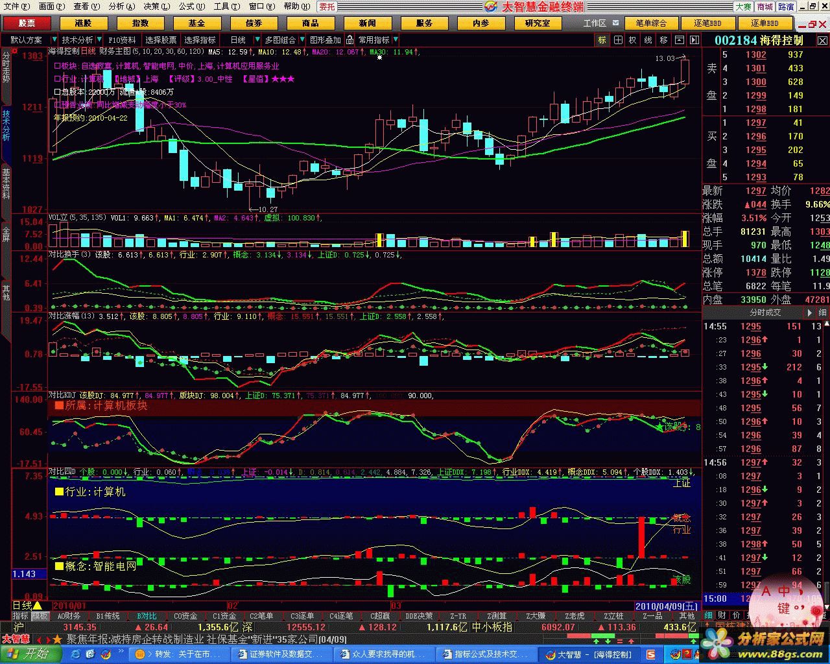Screen dimensions: 830x664
Task: Switch to the 股票 main tab
Action: (x=27, y=23)
